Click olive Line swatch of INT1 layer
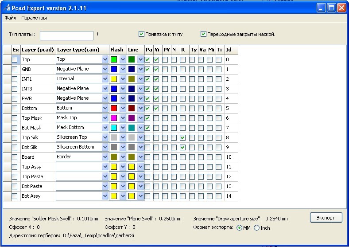This screenshot has height=247, width=349. [x=132, y=79]
